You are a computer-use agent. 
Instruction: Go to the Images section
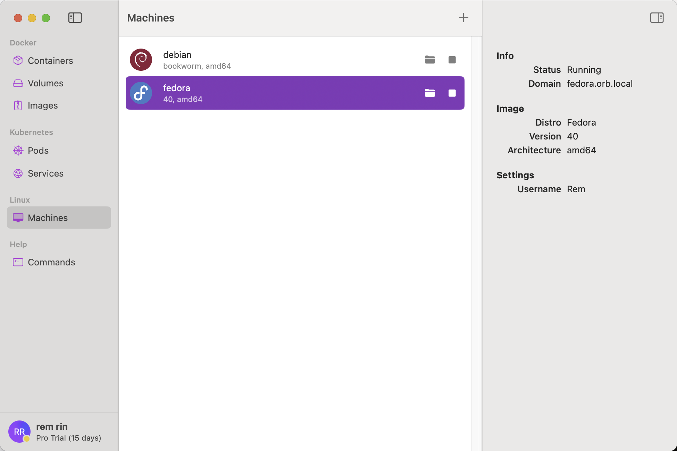click(x=59, y=105)
